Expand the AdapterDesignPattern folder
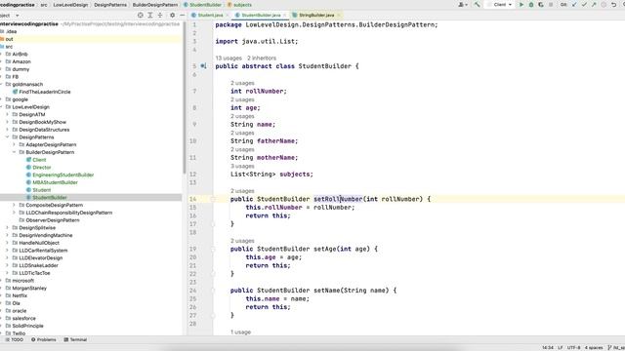Screen dimensions: 625x351 point(14,144)
